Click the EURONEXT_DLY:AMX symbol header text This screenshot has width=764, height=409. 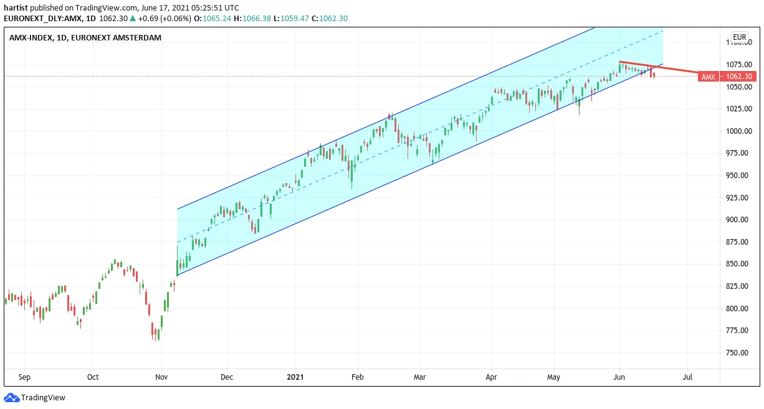41,18
